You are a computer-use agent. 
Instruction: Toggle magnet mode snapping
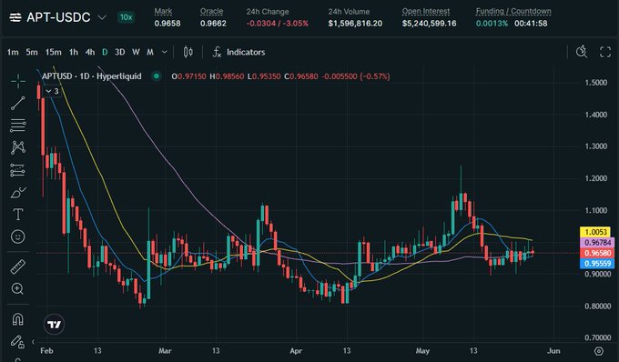18,319
